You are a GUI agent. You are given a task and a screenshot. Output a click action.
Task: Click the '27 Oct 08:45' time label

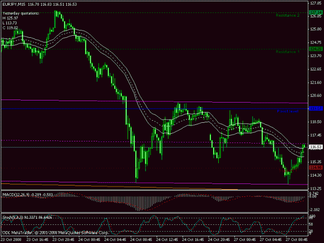(x=297, y=240)
